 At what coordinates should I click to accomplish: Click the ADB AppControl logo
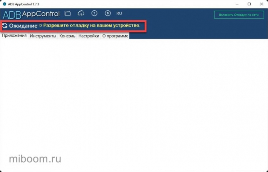click(31, 14)
